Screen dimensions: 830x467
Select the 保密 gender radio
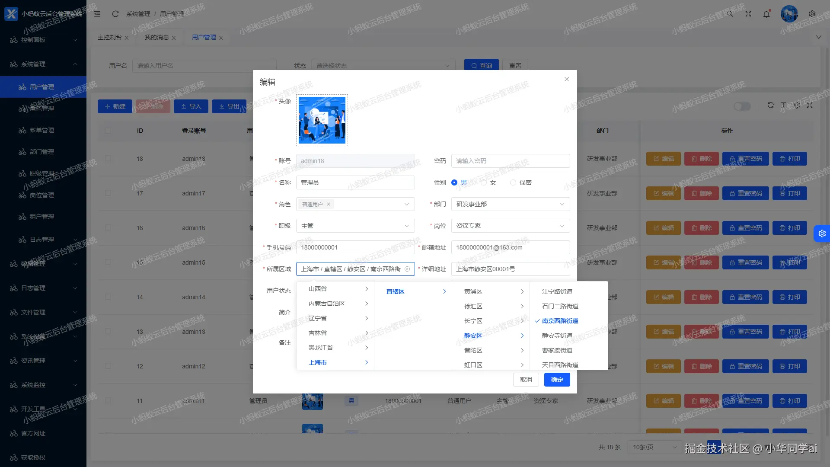(513, 182)
